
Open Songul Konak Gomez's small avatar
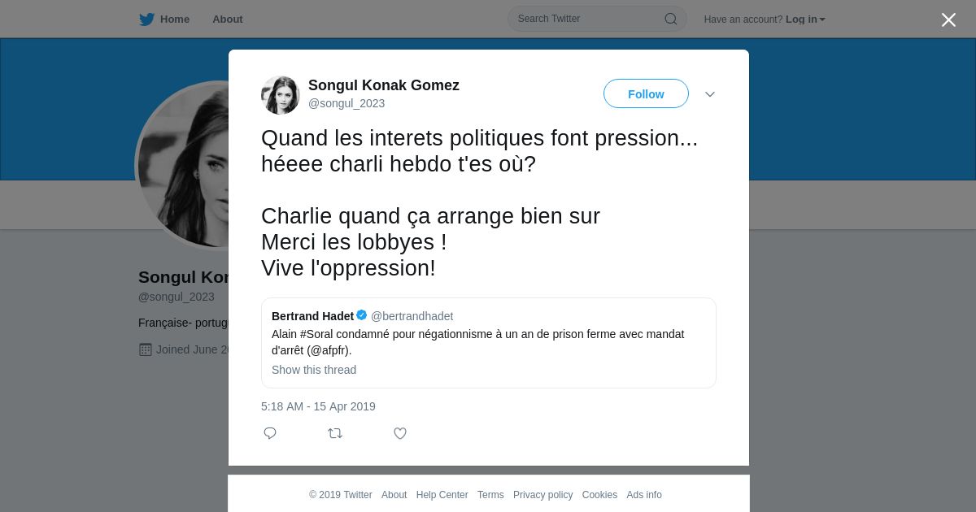click(281, 95)
